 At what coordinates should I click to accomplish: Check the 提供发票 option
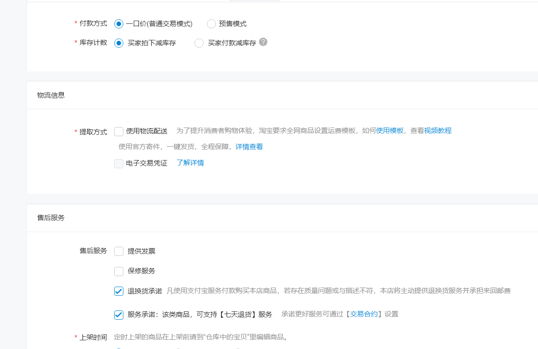[x=119, y=251]
